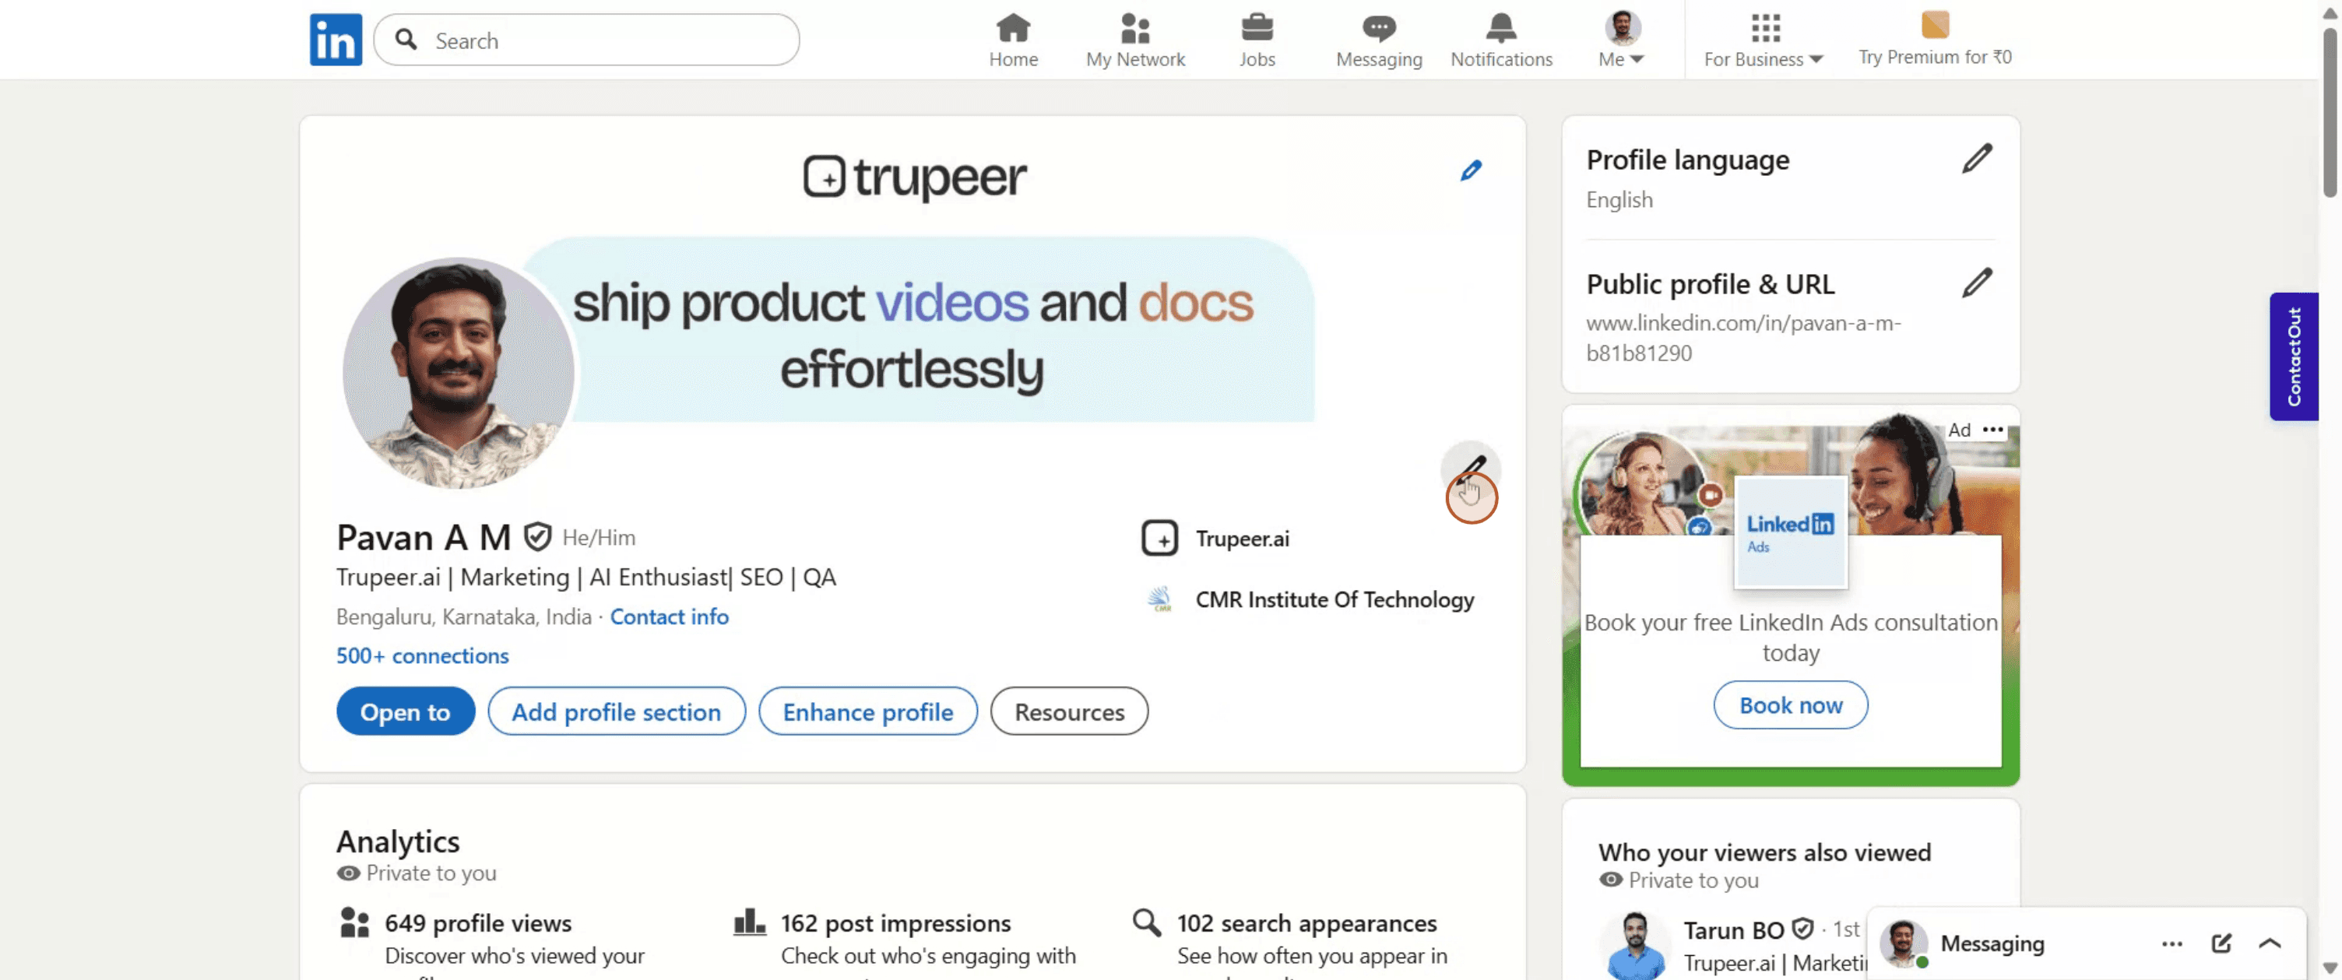
Task: Edit the cover banner pencil icon
Action: (x=1471, y=171)
